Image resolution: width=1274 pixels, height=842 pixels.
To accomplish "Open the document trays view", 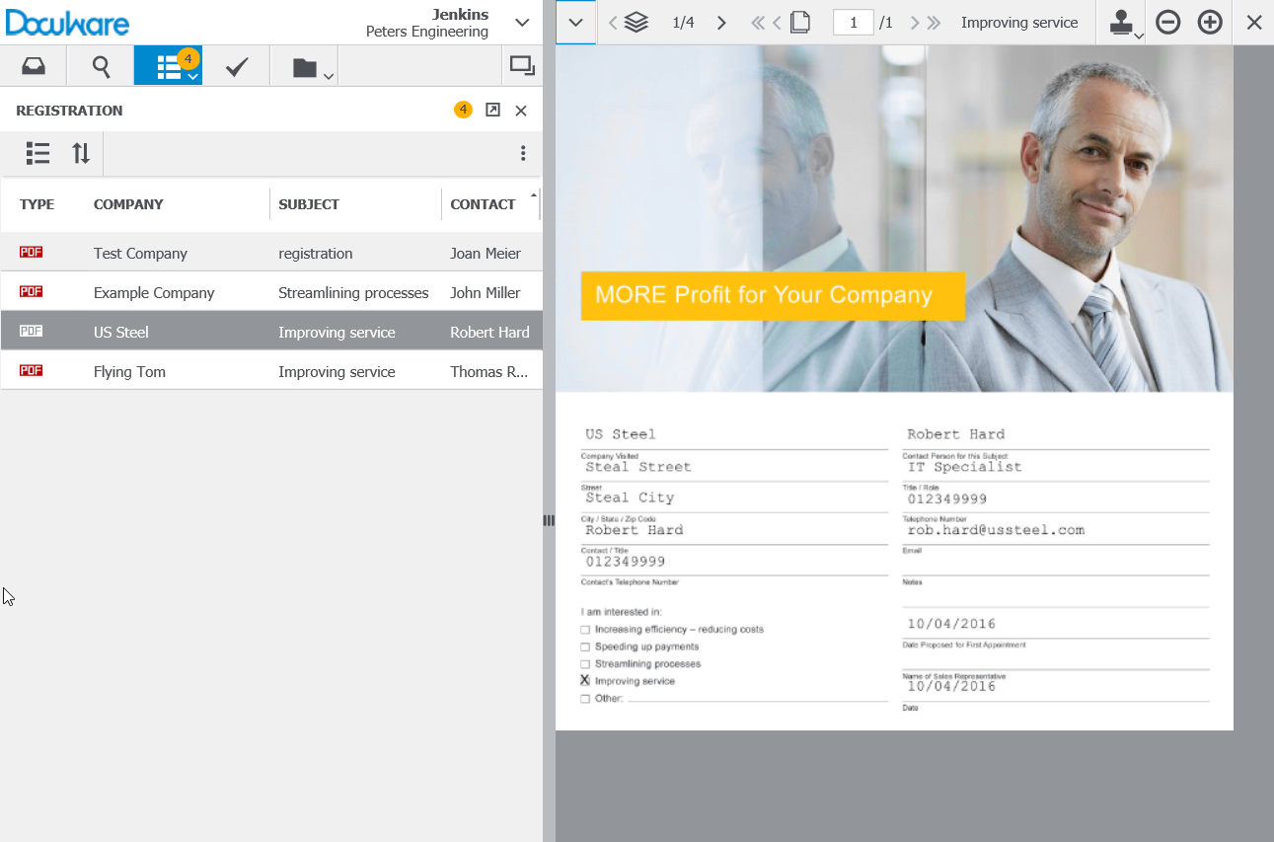I will (x=35, y=65).
